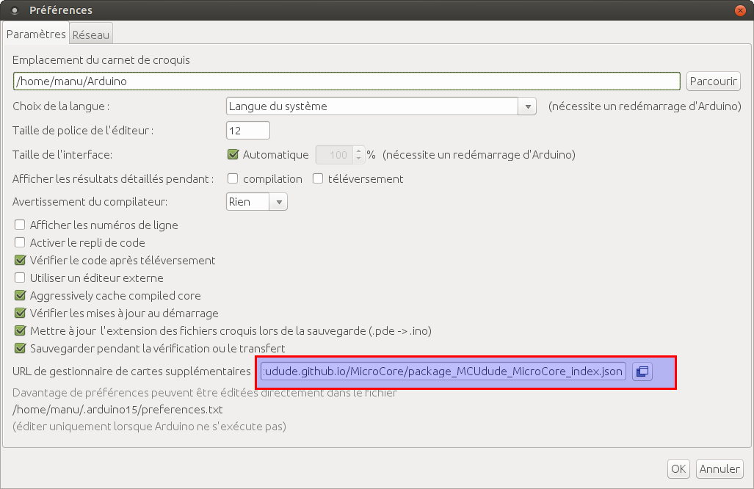Expand the compiler warnings Rien dropdown
This screenshot has height=489, width=754.
click(256, 202)
